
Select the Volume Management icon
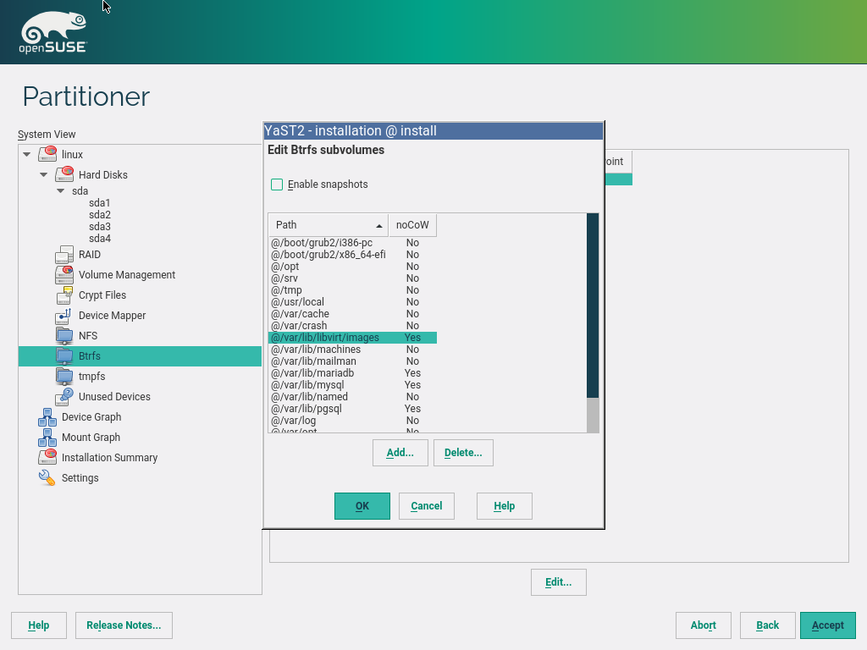64,275
